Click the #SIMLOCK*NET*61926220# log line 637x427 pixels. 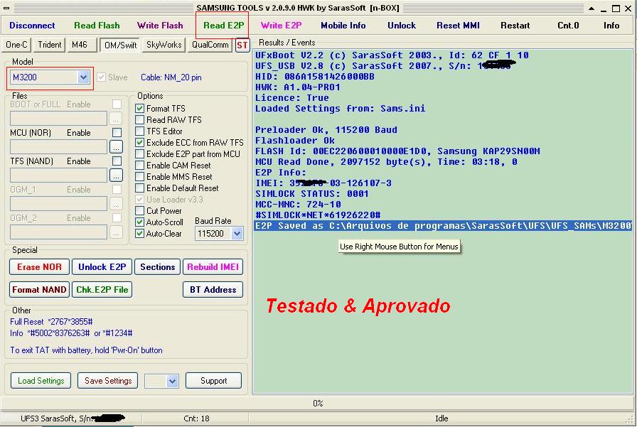pos(318,215)
